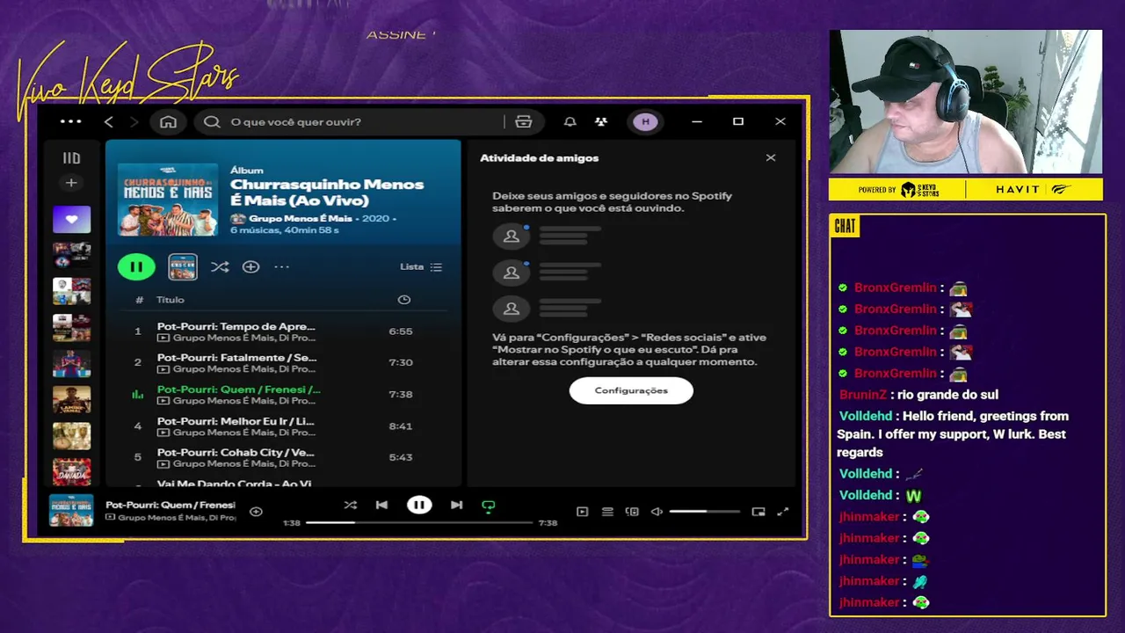1125x633 pixels.
Task: Click the duration clock column icon
Action: click(x=403, y=300)
